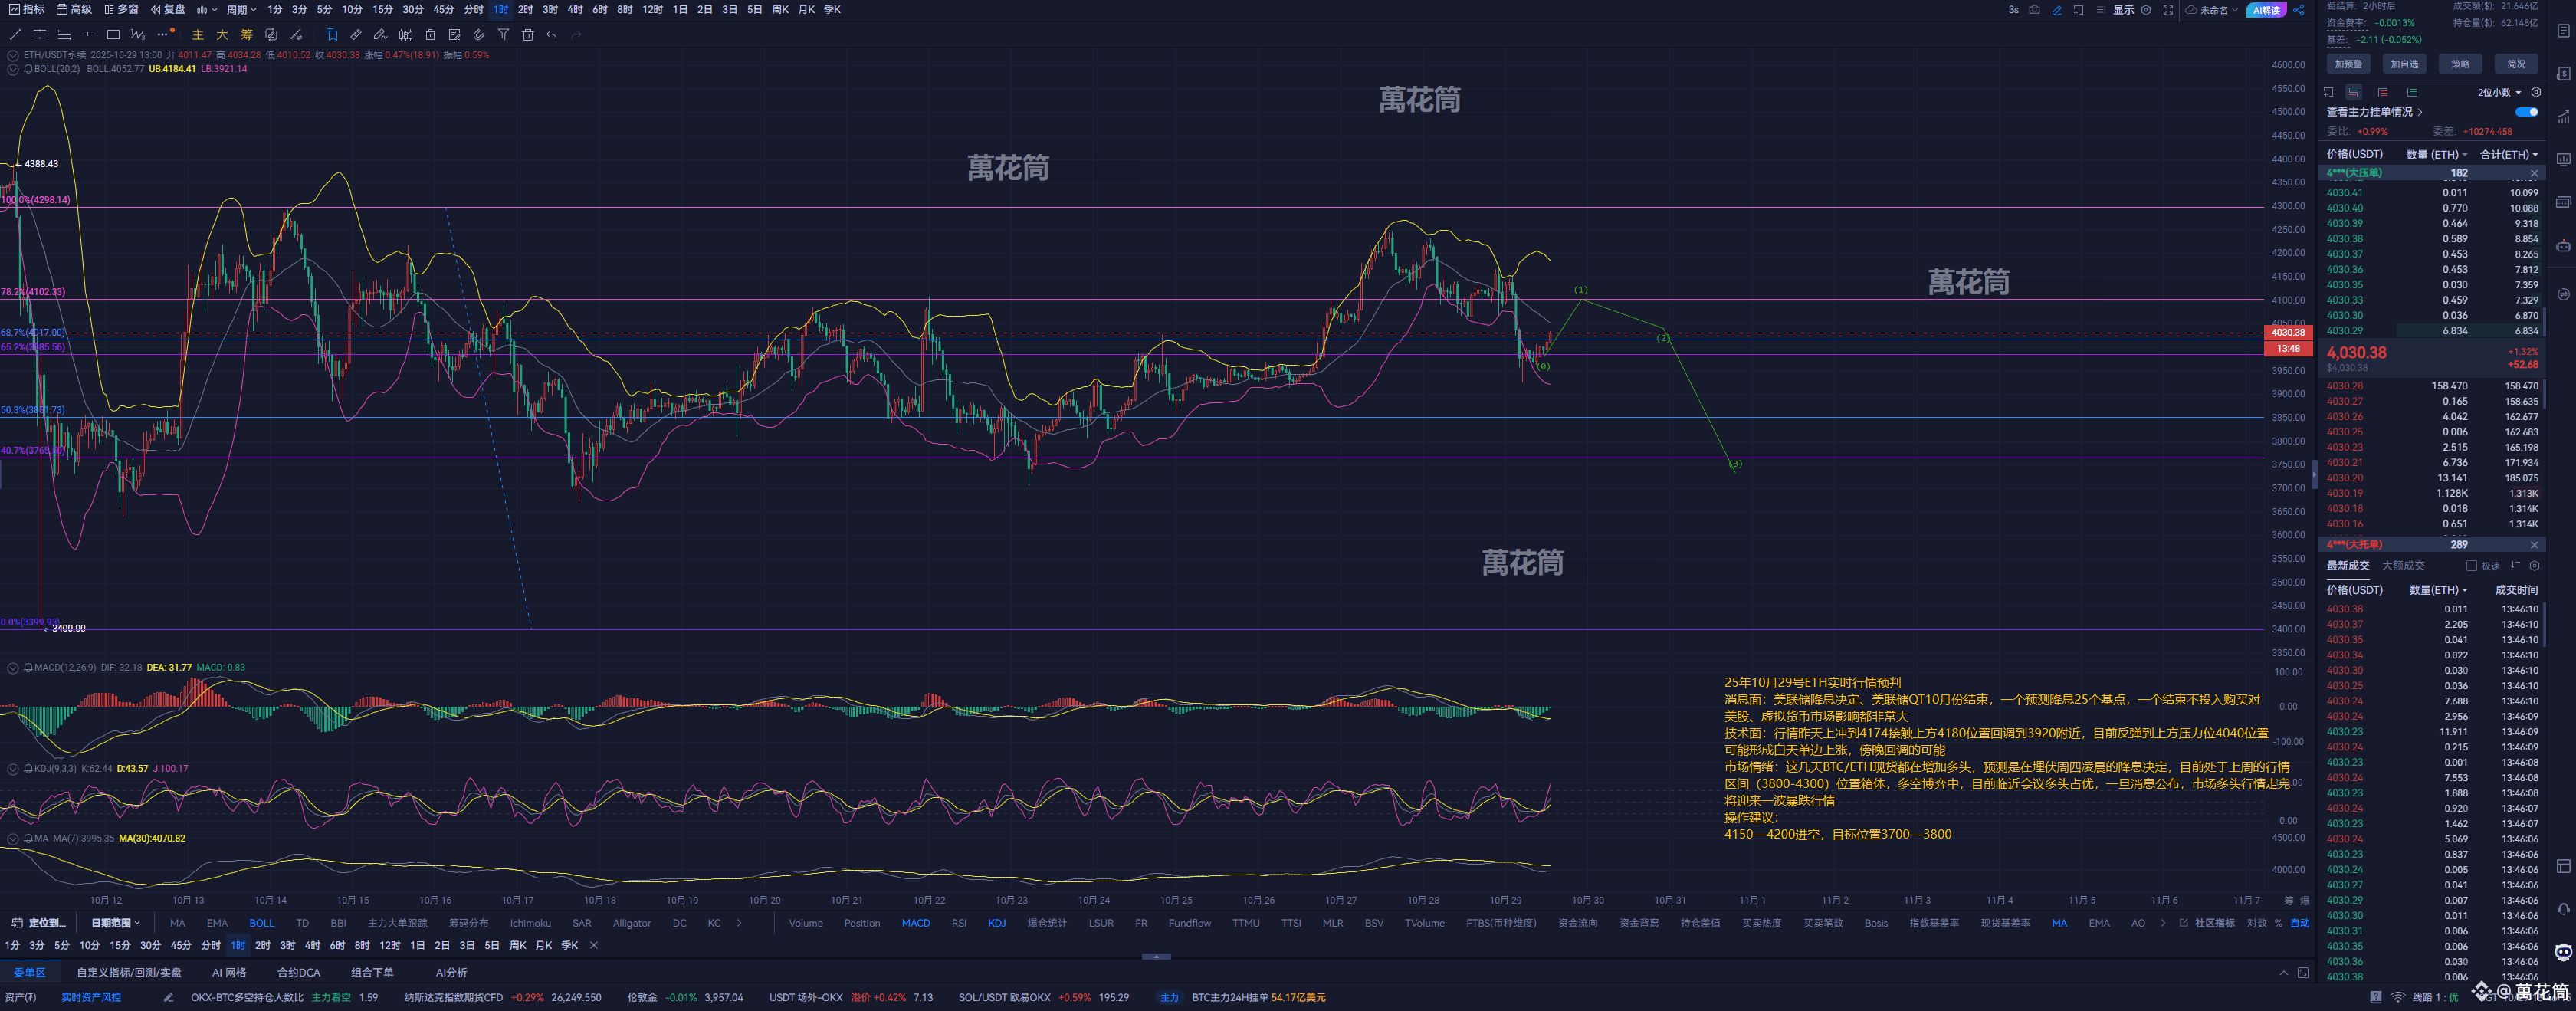The height and width of the screenshot is (1011, 2576).
Task: Click the trash delete drawings icon
Action: click(x=528, y=35)
